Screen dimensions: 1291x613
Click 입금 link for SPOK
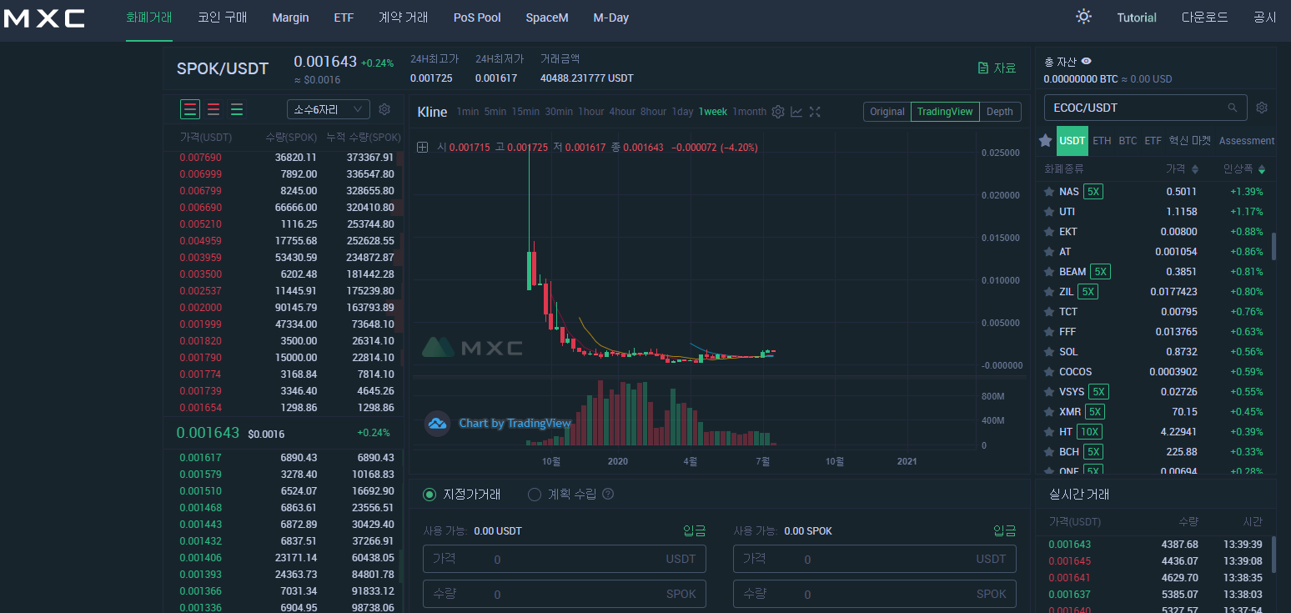(1005, 531)
